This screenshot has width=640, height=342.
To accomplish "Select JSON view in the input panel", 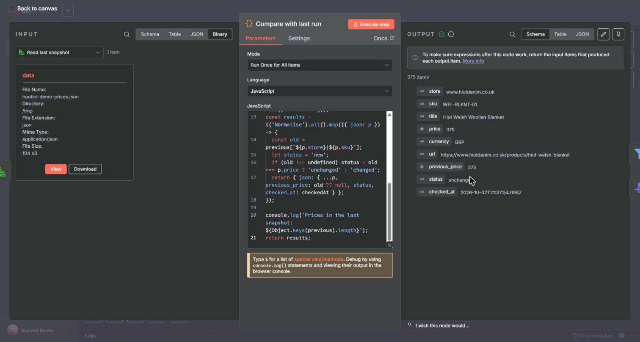I will [197, 34].
